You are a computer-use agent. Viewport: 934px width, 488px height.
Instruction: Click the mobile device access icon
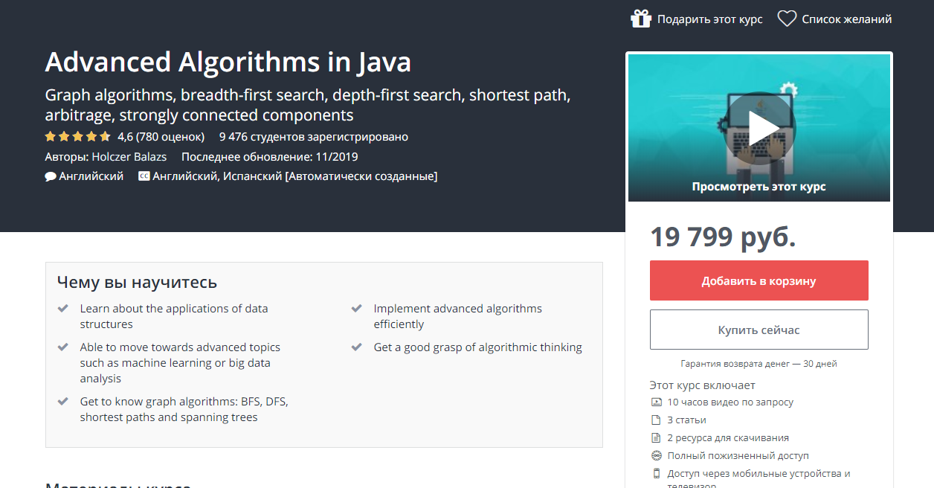[x=656, y=474]
